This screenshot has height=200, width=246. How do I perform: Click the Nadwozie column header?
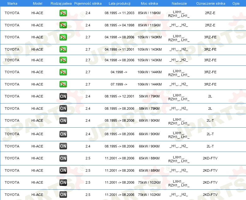pos(179,3)
